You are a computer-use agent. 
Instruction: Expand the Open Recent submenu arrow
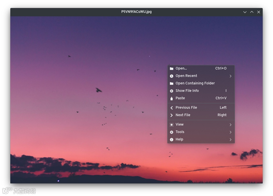tap(231, 76)
